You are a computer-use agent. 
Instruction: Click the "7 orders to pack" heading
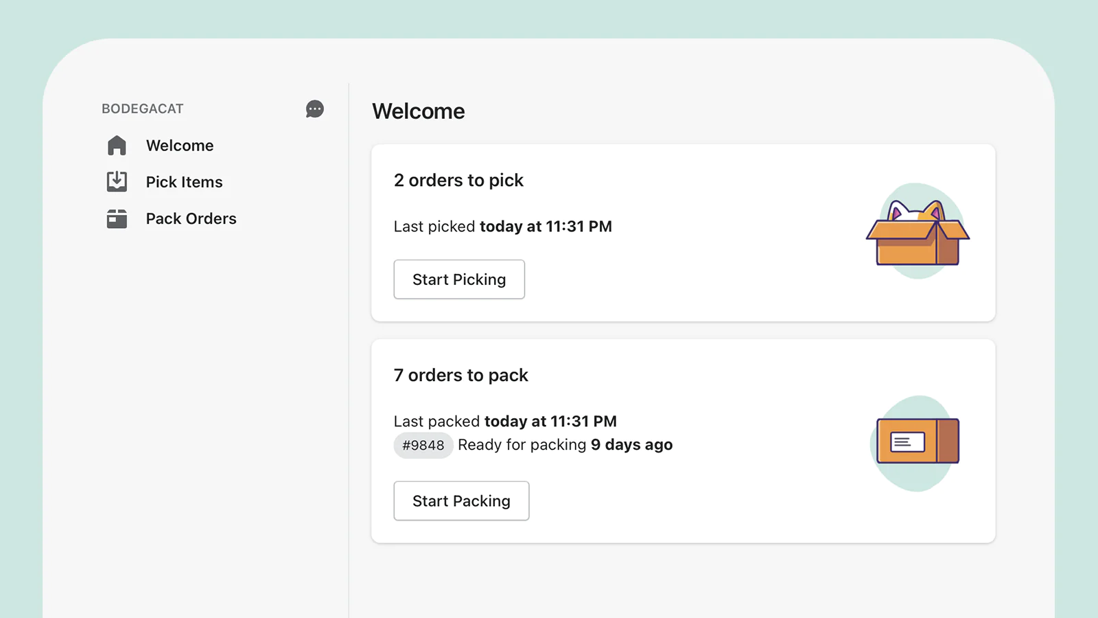point(460,376)
